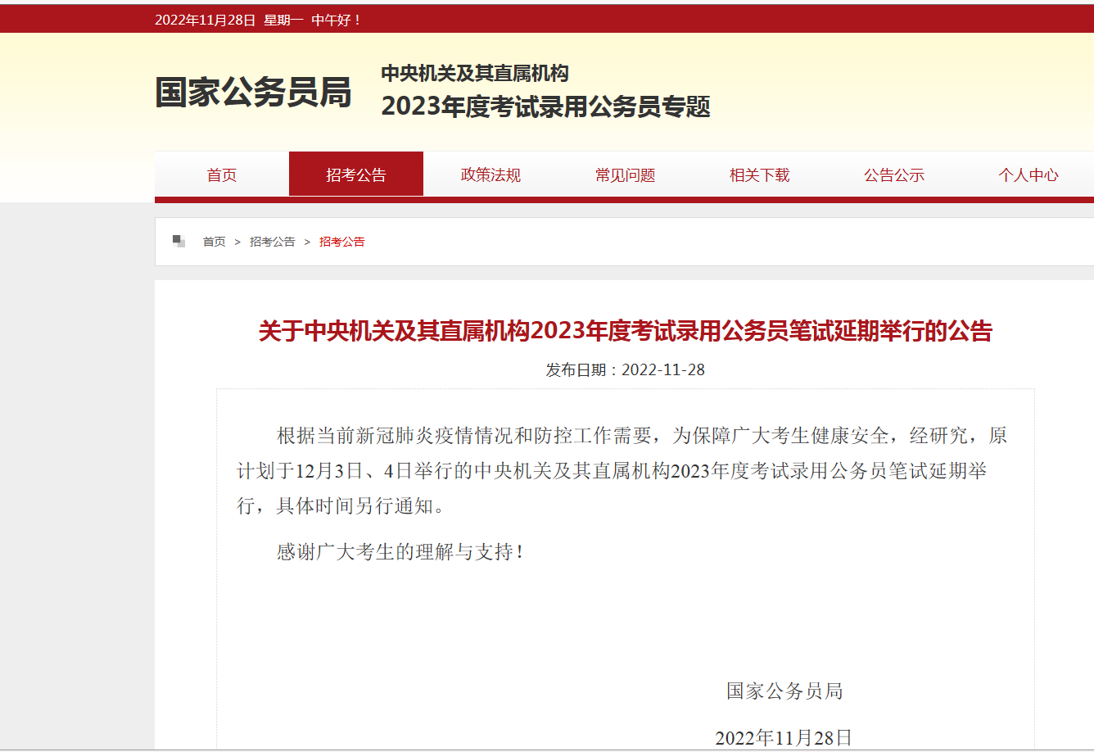Open the 政策法规 navigation tab

[490, 174]
